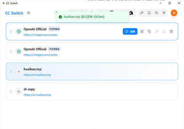Grab the drag handle of the sk copy card
Screen dimensions: 184x129
[11, 92]
